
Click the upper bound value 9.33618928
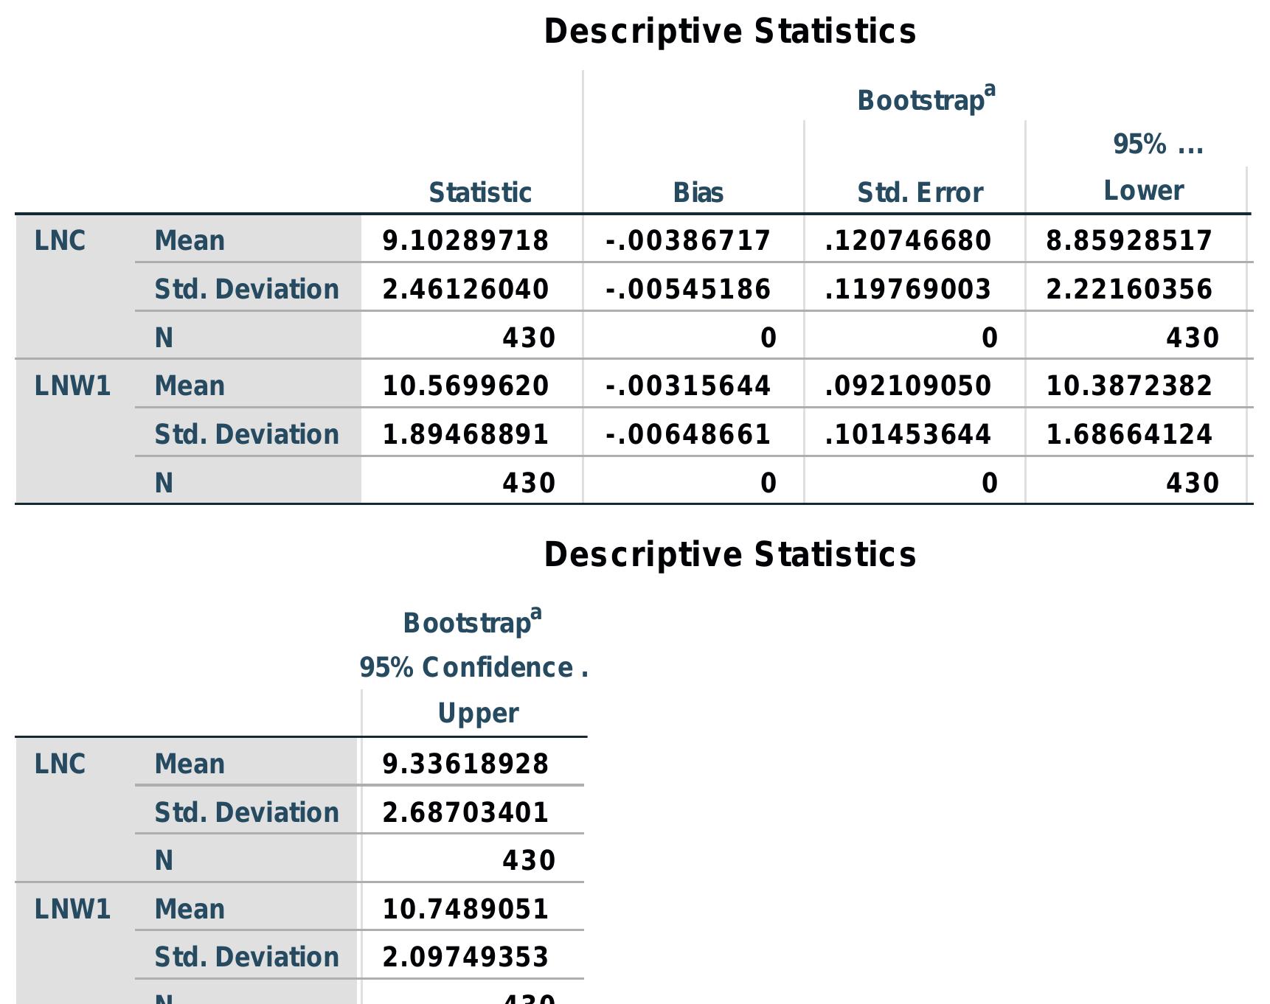(465, 764)
